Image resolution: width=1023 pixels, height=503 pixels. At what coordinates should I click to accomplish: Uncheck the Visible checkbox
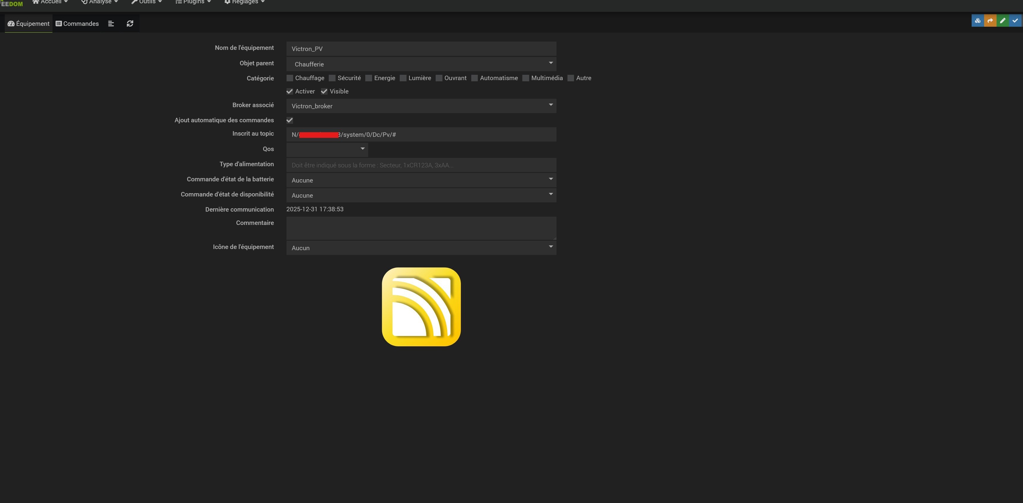click(324, 91)
